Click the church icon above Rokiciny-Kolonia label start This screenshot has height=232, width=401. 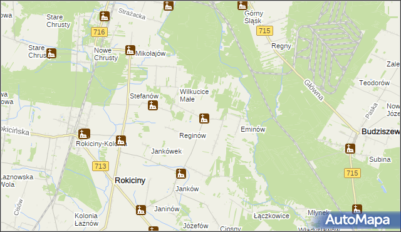point(84,134)
